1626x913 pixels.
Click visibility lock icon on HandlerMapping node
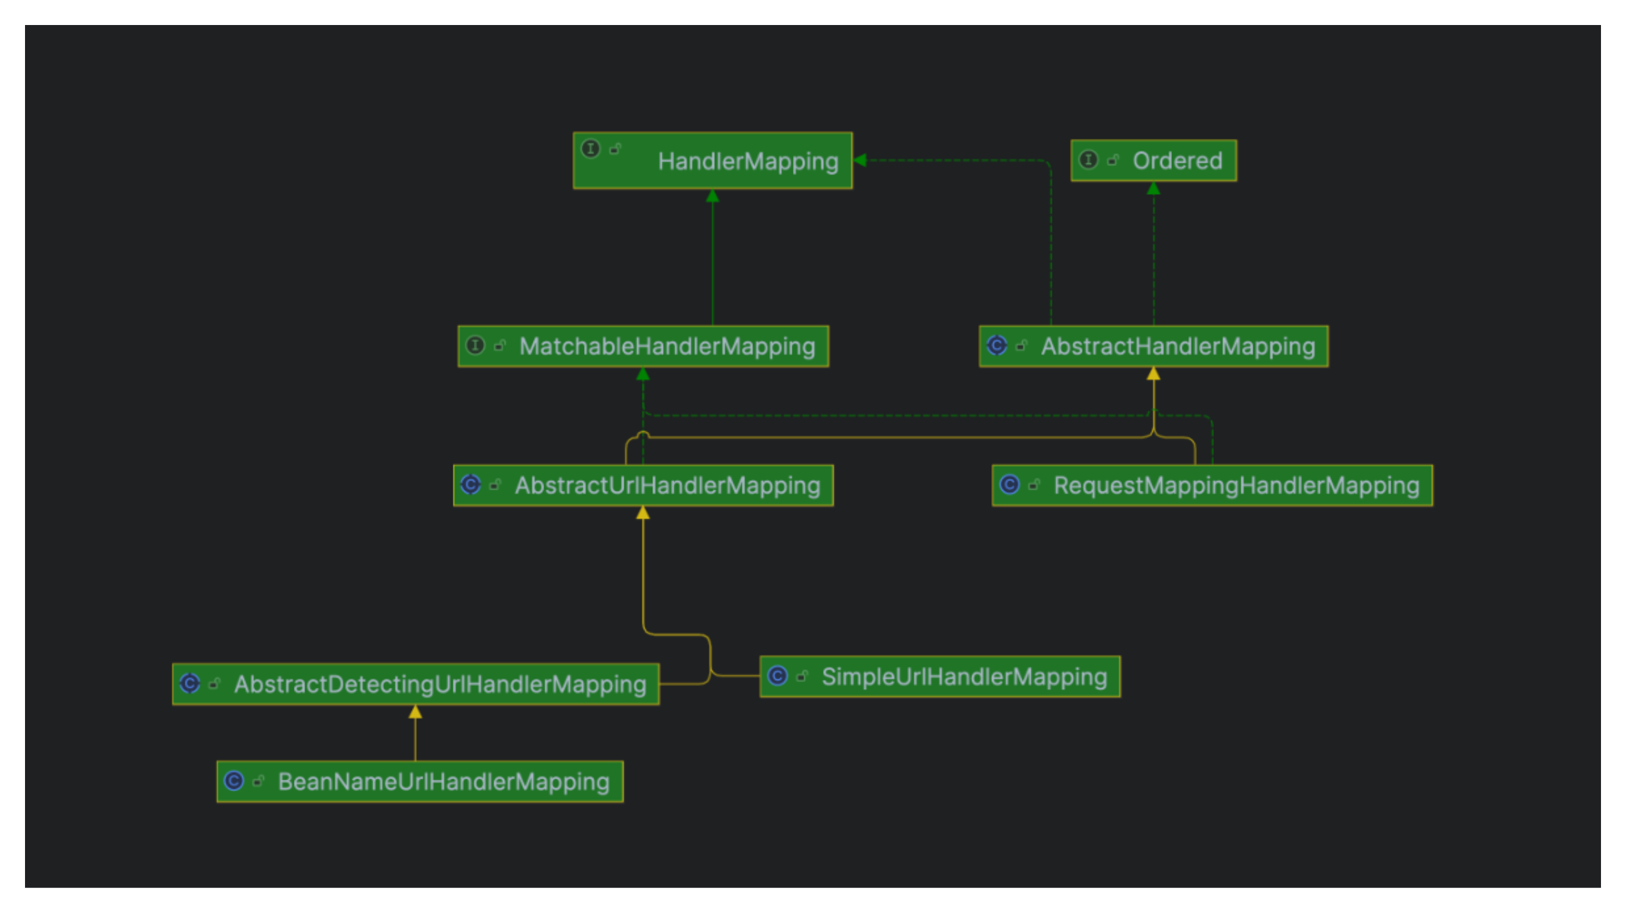[615, 149]
